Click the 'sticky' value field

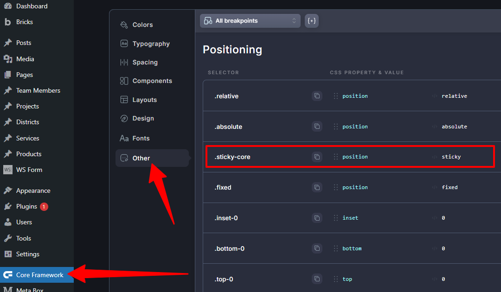(x=451, y=157)
